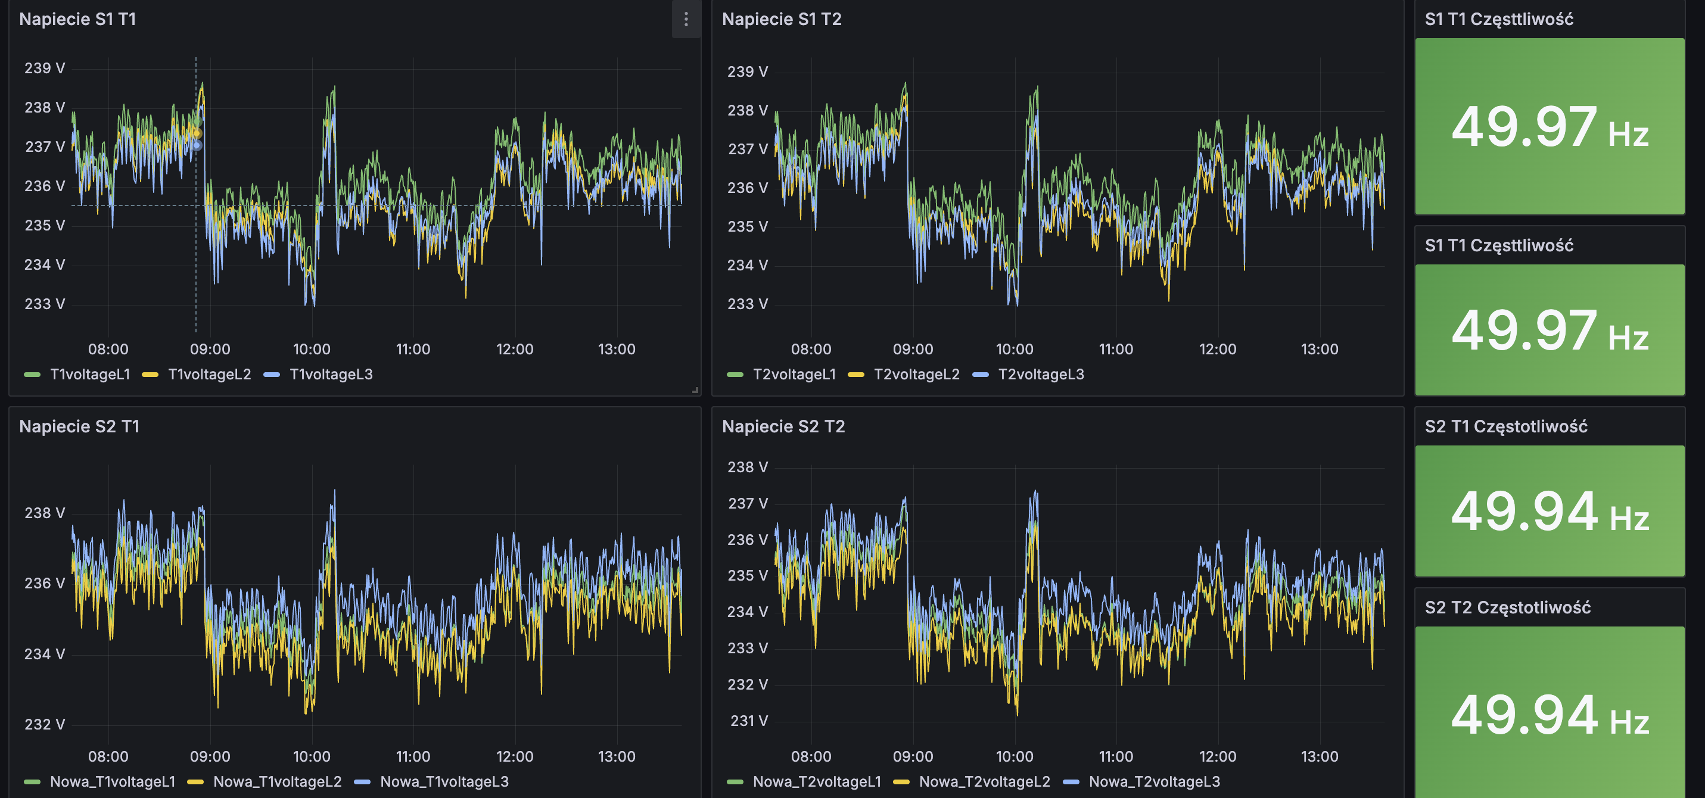Open Napiecie S1 T2 panel title menu
Viewport: 1705px width, 798px height.
(x=781, y=19)
